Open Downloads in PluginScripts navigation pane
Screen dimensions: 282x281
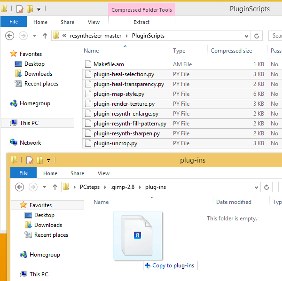[x=39, y=74]
